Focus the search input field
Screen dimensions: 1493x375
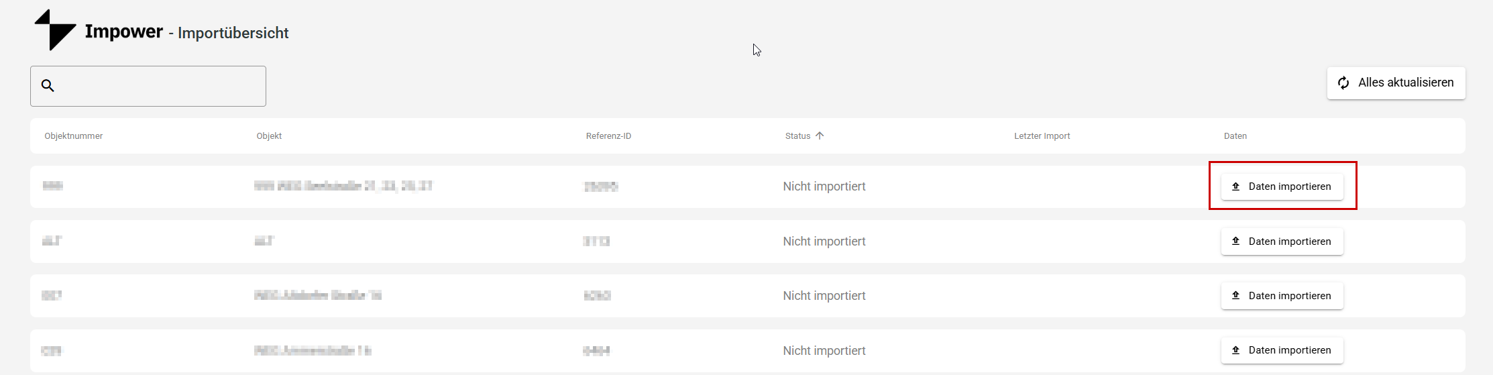160,86
